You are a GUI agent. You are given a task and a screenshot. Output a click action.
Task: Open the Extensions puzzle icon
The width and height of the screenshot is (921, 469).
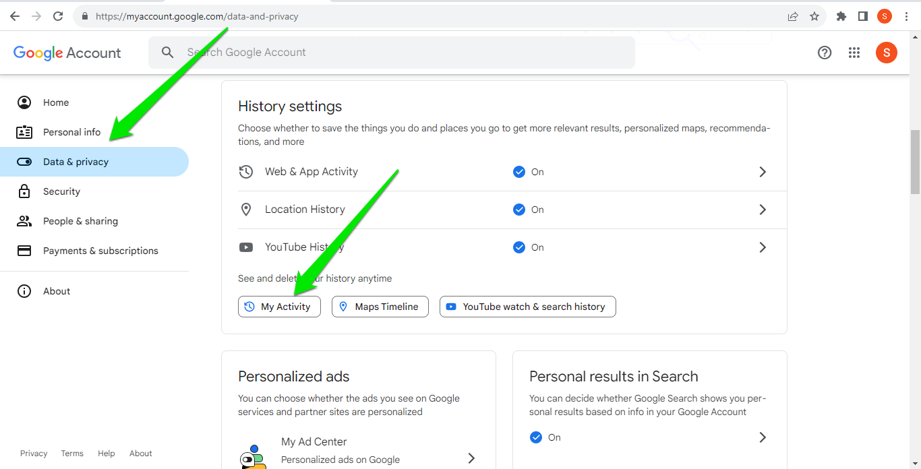tap(841, 16)
